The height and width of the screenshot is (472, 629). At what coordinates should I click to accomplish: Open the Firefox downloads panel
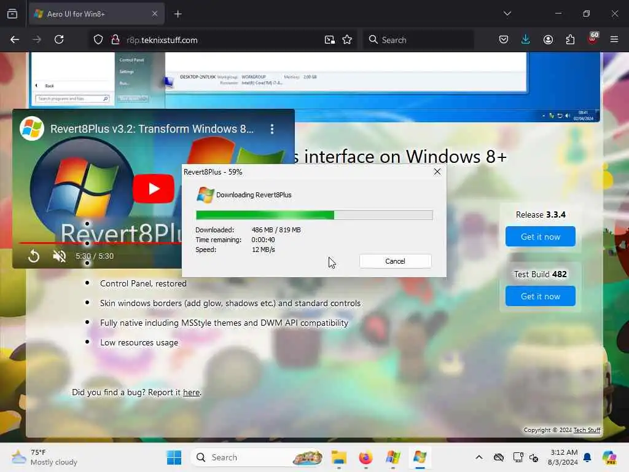[x=526, y=39]
